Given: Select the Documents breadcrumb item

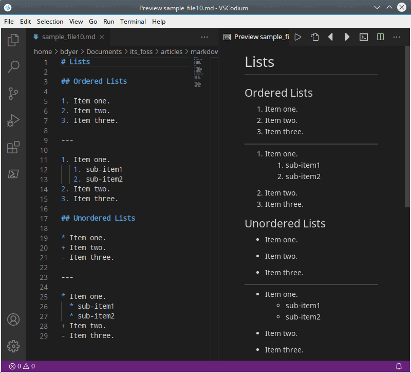Looking at the screenshot, I should (x=104, y=51).
